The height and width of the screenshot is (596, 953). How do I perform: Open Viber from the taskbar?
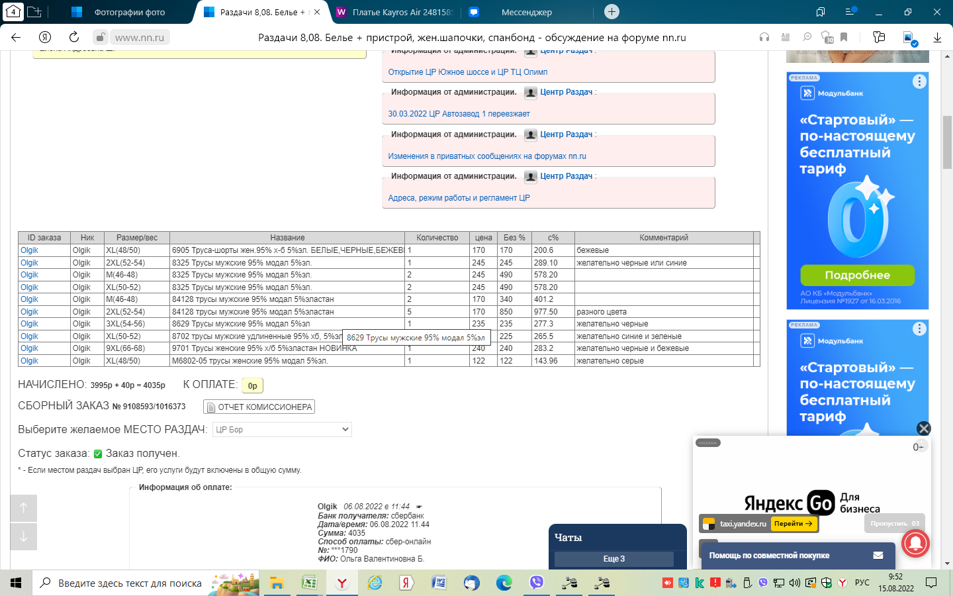[x=537, y=583]
